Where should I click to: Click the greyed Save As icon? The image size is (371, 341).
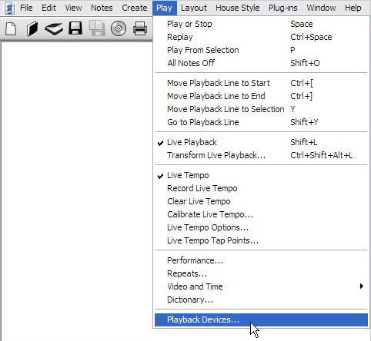97,28
